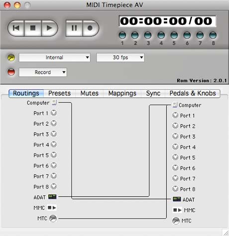Click the rewind to start transport button
This screenshot has width=229, height=236.
tap(16, 28)
